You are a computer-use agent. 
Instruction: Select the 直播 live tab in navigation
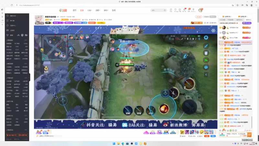(82, 10)
